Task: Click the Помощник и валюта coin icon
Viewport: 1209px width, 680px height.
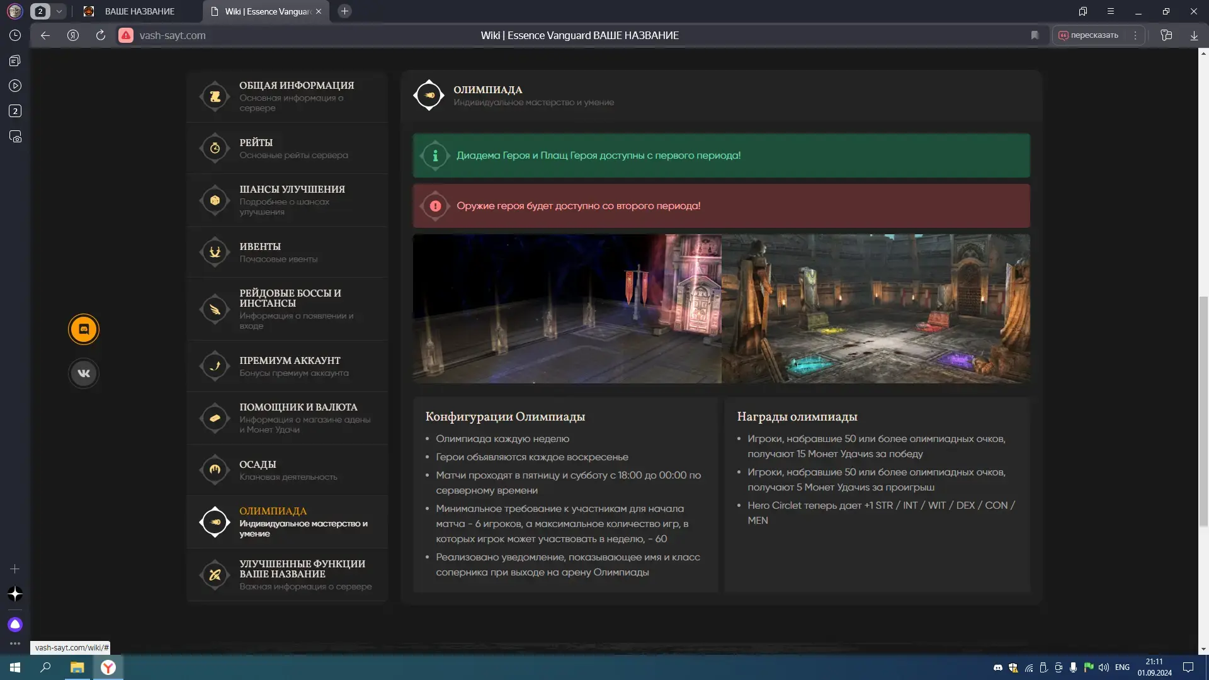Action: click(215, 418)
